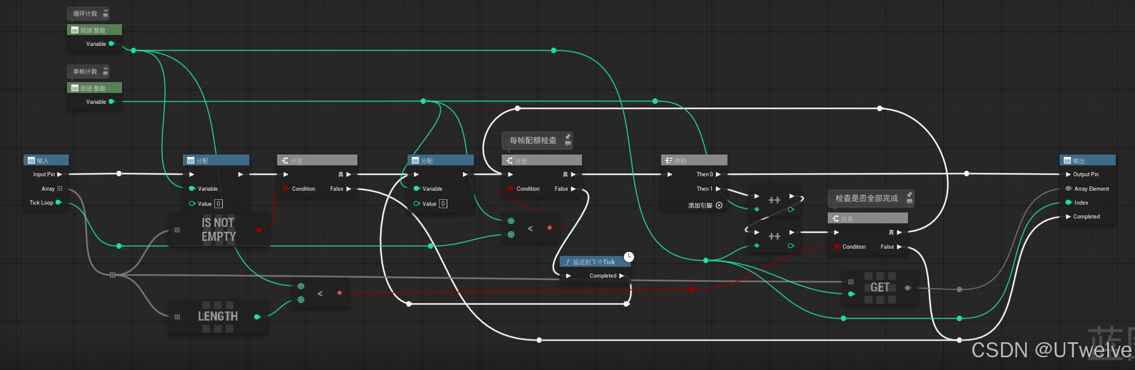This screenshot has height=370, width=1135.
Task: Click the green output pin of LENGTH node
Action: 257,316
